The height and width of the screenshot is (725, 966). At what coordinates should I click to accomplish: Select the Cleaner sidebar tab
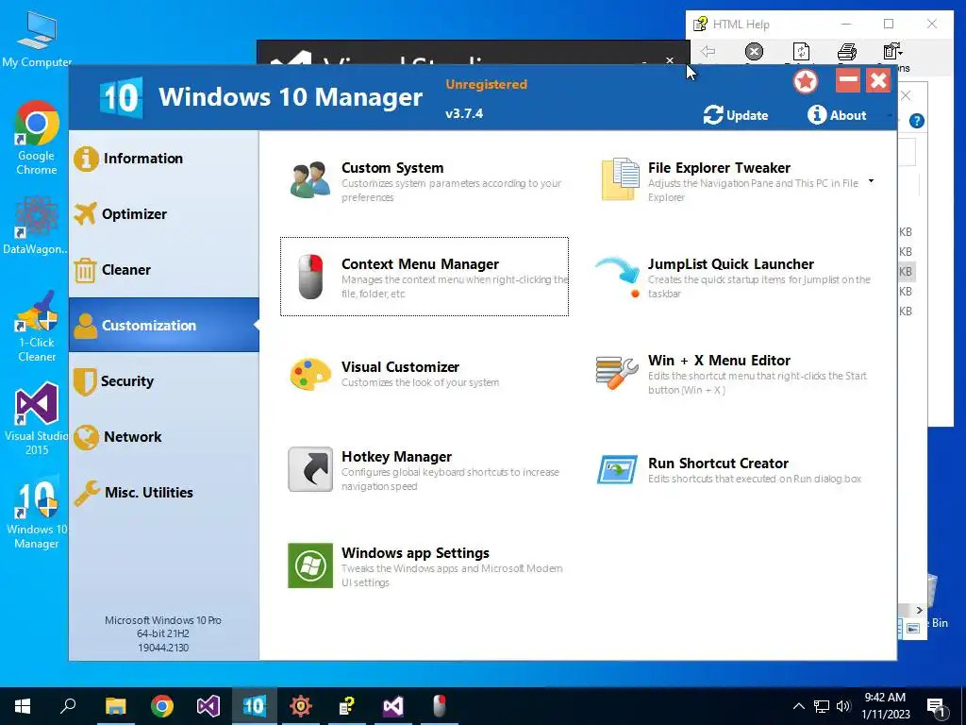pyautogui.click(x=164, y=269)
